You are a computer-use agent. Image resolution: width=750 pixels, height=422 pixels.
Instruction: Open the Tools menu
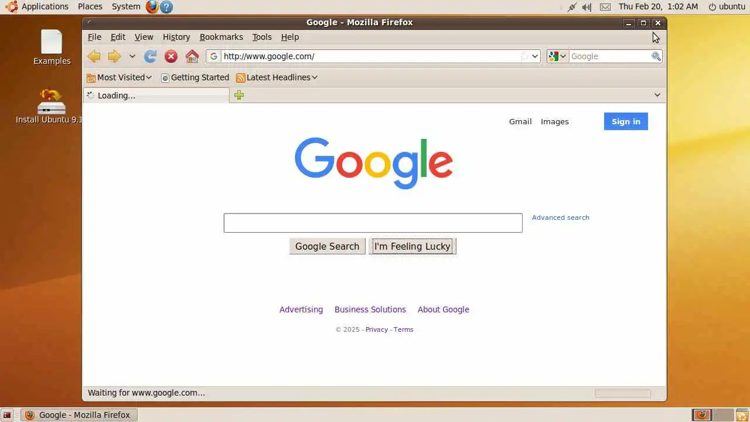(262, 37)
